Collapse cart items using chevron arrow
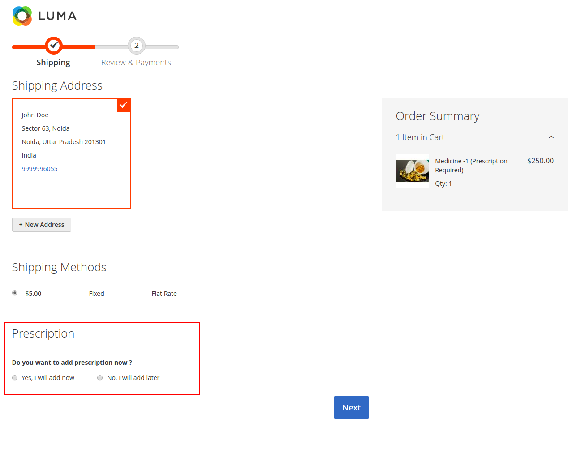The width and height of the screenshot is (581, 470). (x=551, y=137)
